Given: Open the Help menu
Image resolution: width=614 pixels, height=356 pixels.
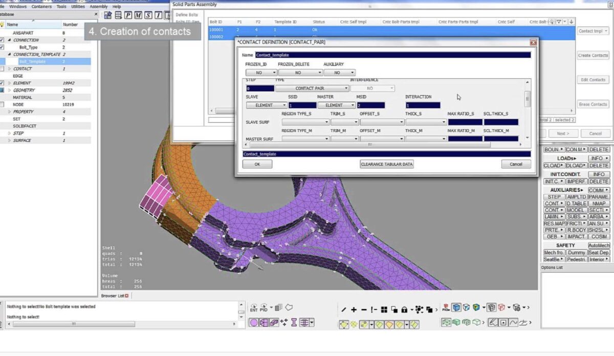Looking at the screenshot, I should pos(117,7).
